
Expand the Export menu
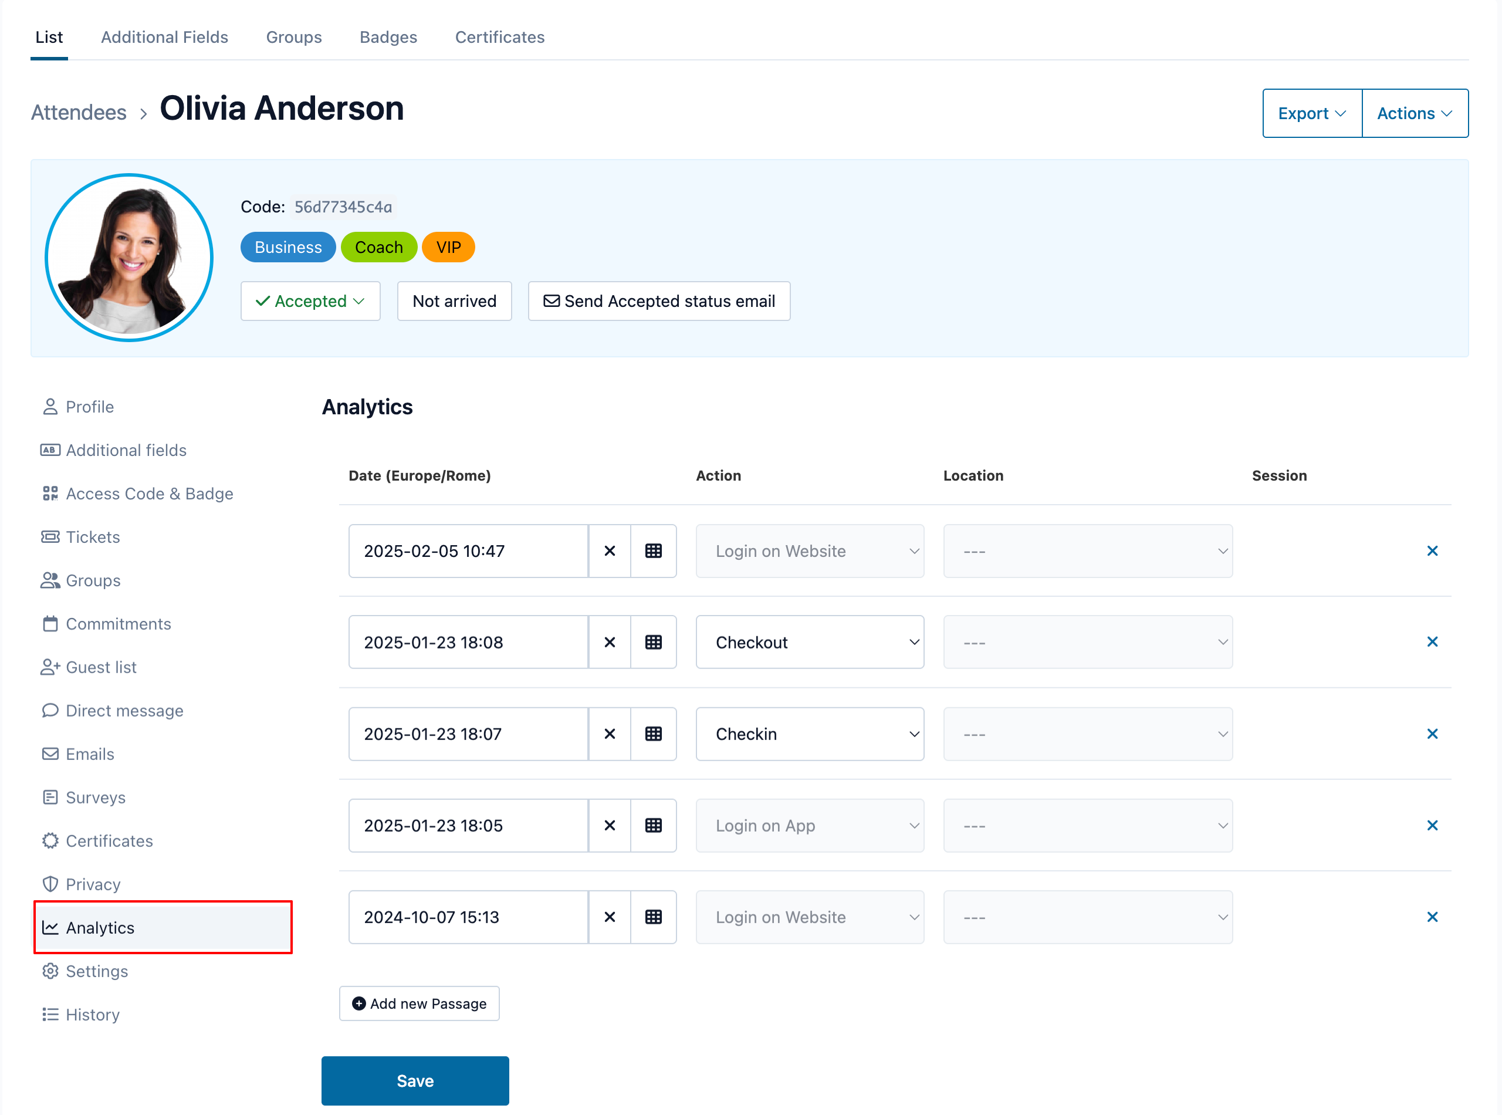point(1311,113)
